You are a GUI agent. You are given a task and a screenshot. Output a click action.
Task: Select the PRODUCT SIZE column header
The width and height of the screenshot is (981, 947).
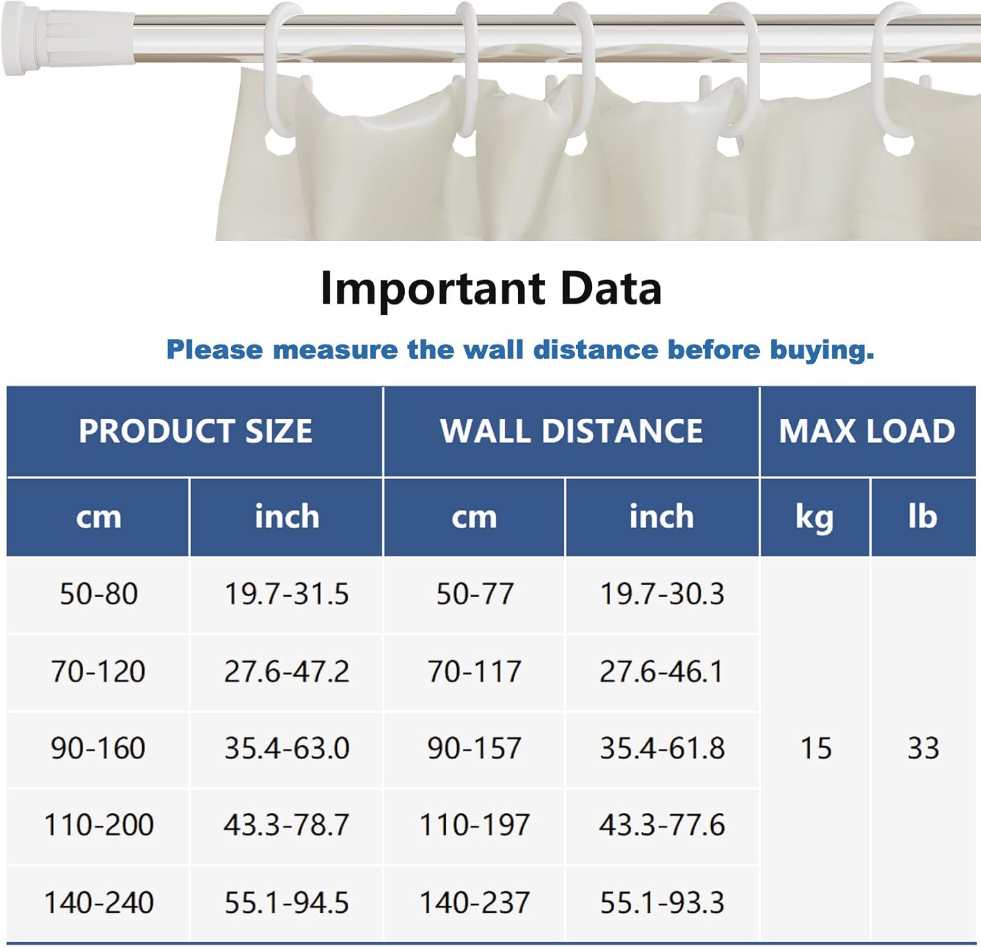195,431
